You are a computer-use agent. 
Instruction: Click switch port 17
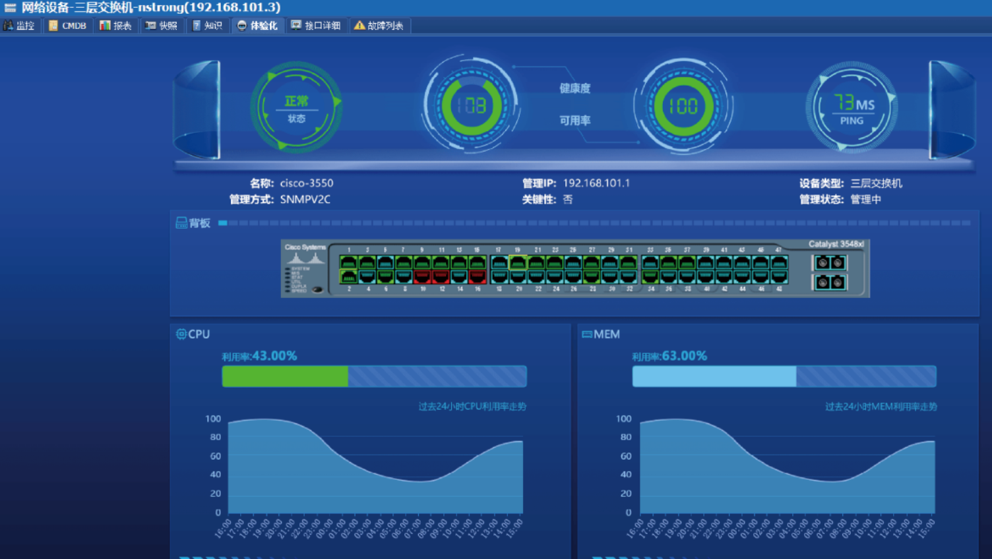pyautogui.click(x=499, y=263)
